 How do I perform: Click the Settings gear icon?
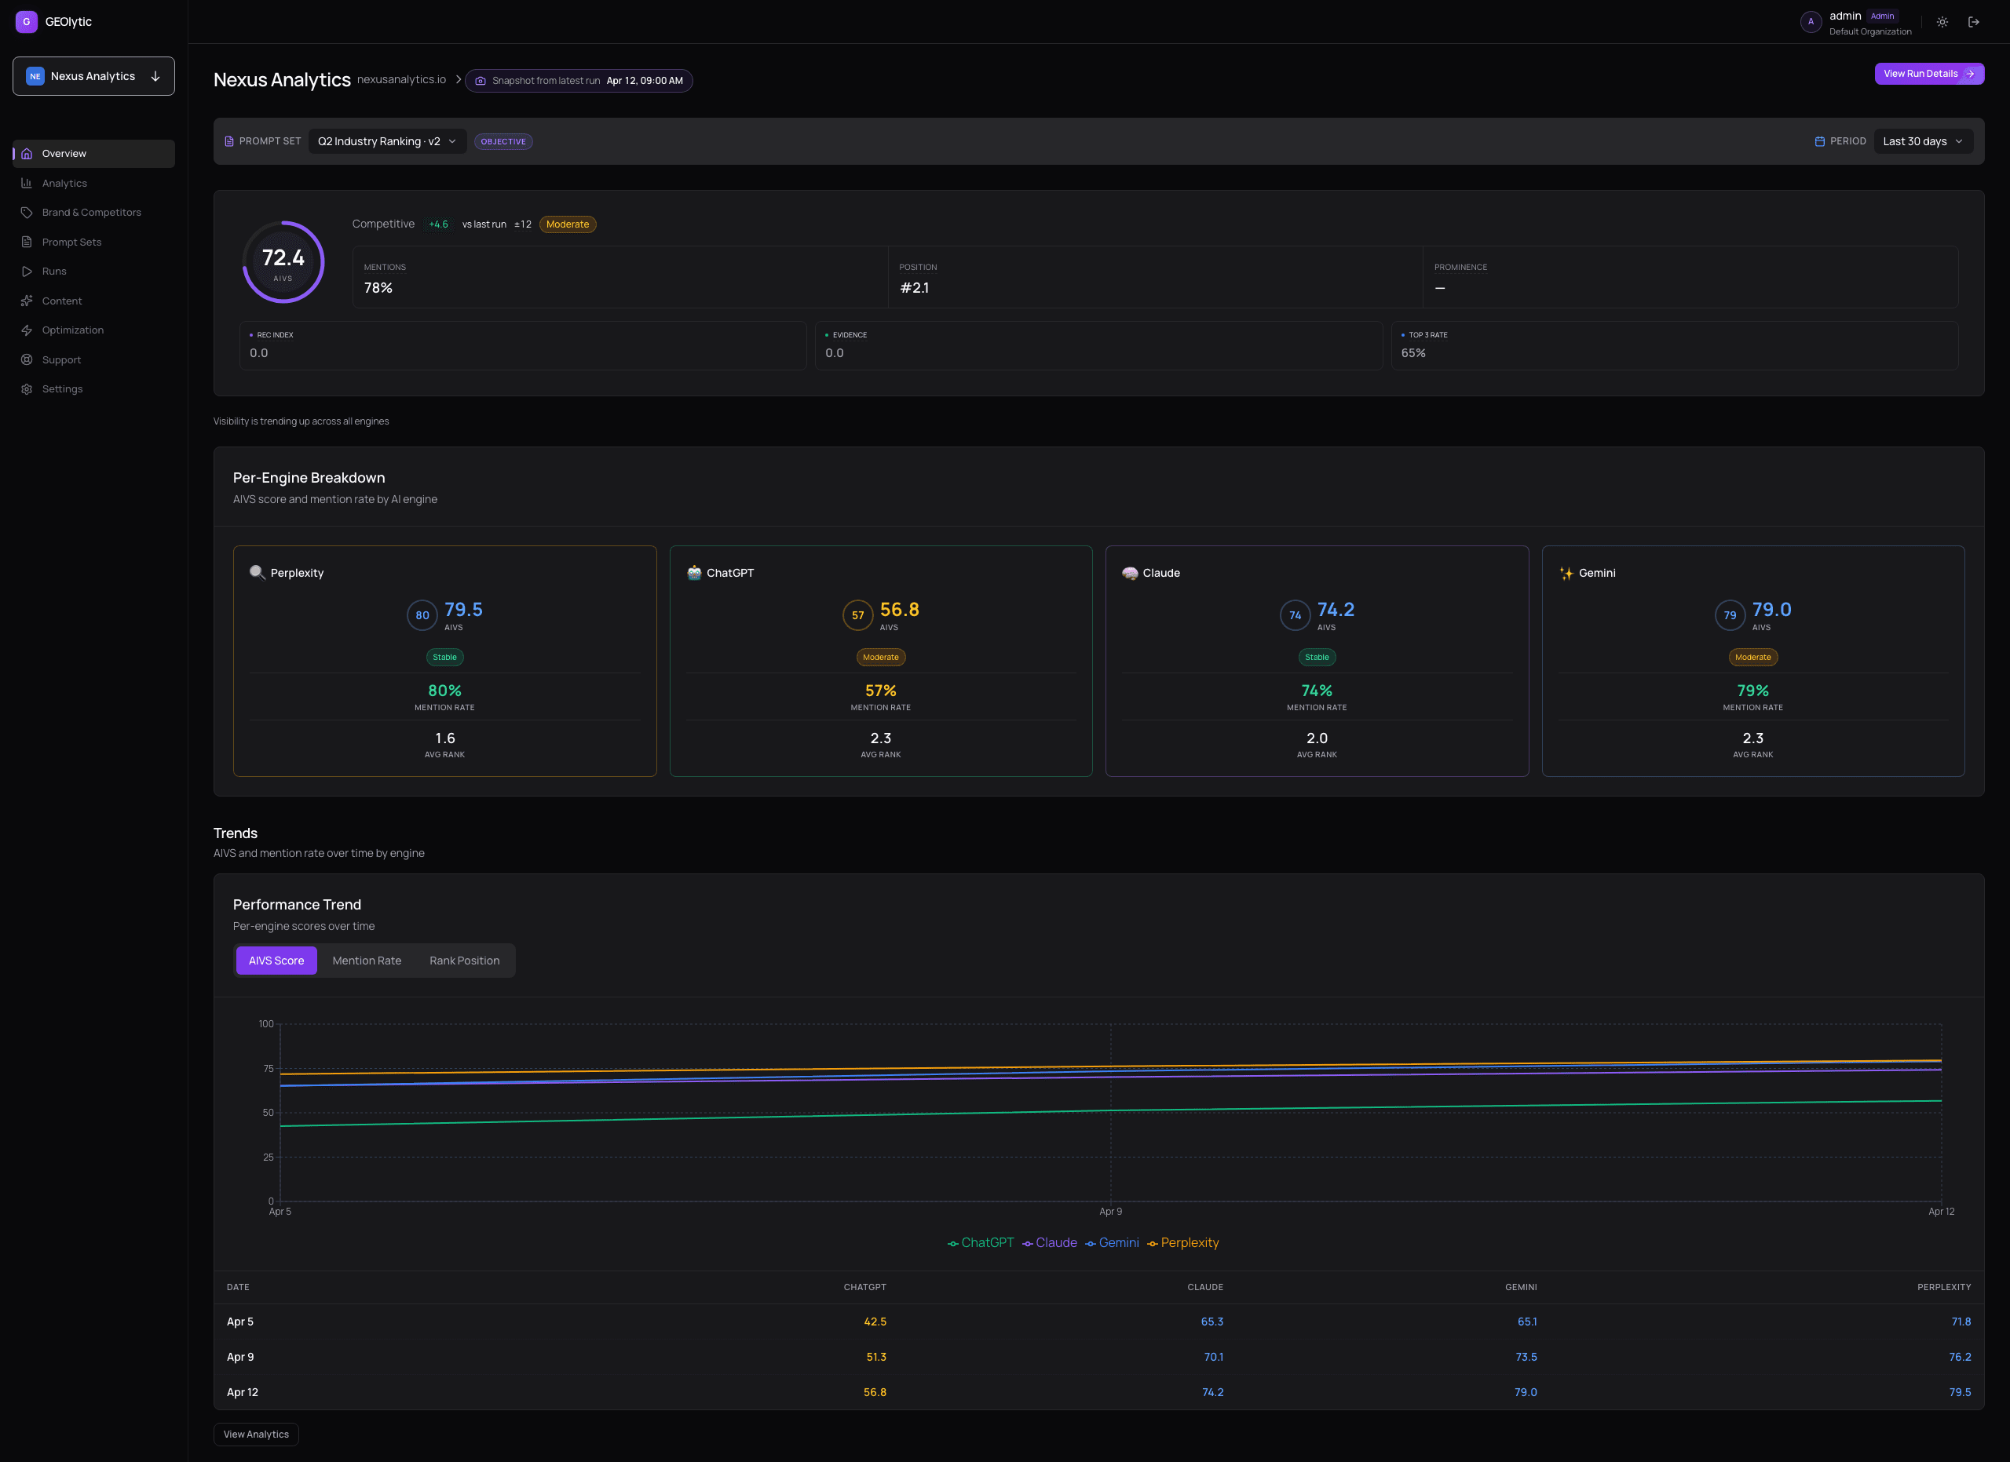(27, 388)
